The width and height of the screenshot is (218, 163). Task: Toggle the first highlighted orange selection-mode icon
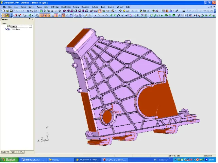(4, 15)
